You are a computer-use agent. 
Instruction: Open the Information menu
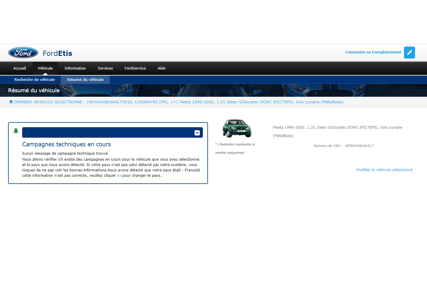(75, 68)
